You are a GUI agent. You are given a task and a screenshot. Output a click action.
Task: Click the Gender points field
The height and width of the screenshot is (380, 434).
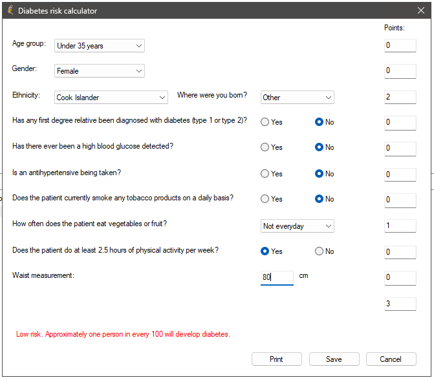point(400,71)
